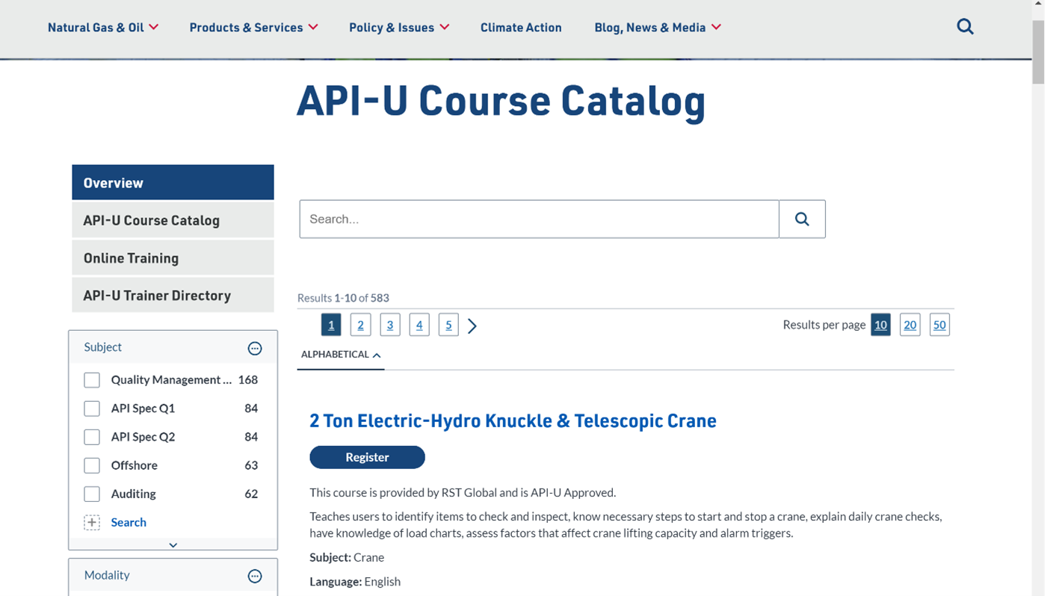The image size is (1062, 596).
Task: Jump to results page 4
Action: (419, 325)
